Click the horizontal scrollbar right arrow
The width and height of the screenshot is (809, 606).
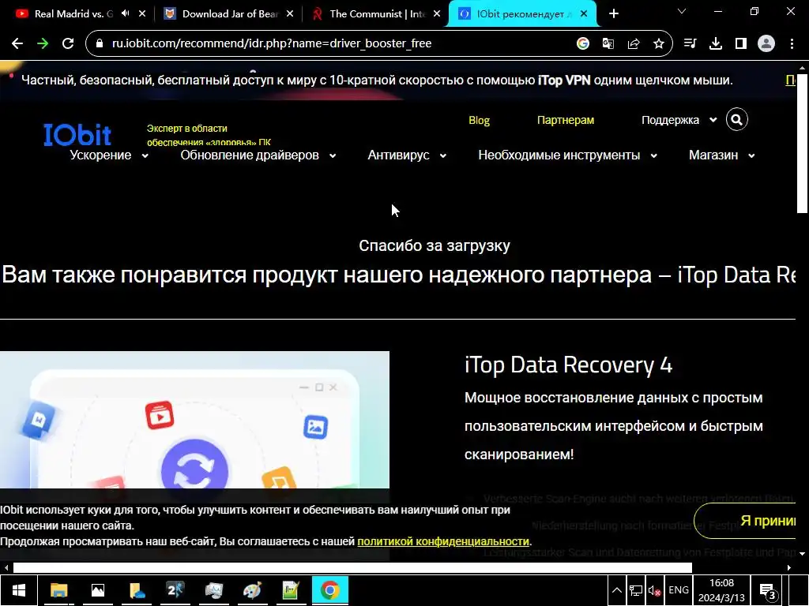[789, 568]
